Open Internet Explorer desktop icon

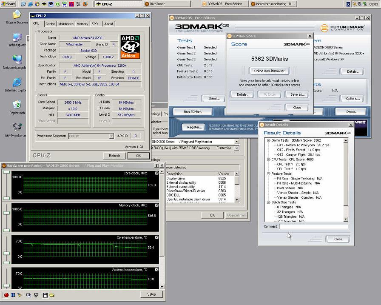[16, 85]
